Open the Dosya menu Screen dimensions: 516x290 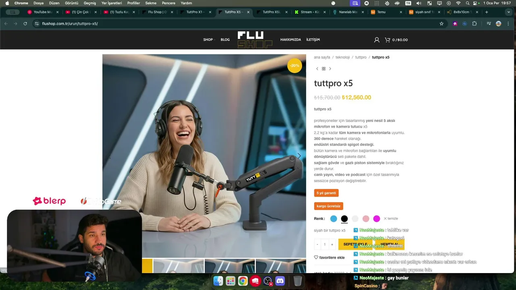click(x=39, y=3)
